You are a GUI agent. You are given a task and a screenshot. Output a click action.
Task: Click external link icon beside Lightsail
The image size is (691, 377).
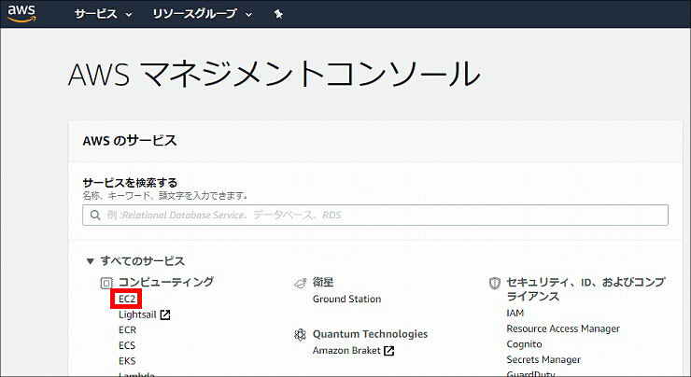(x=165, y=314)
